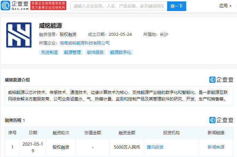Viewport: 237px width, 157px height.
Task: Click the company introduction paragraph text
Action: click(x=118, y=96)
